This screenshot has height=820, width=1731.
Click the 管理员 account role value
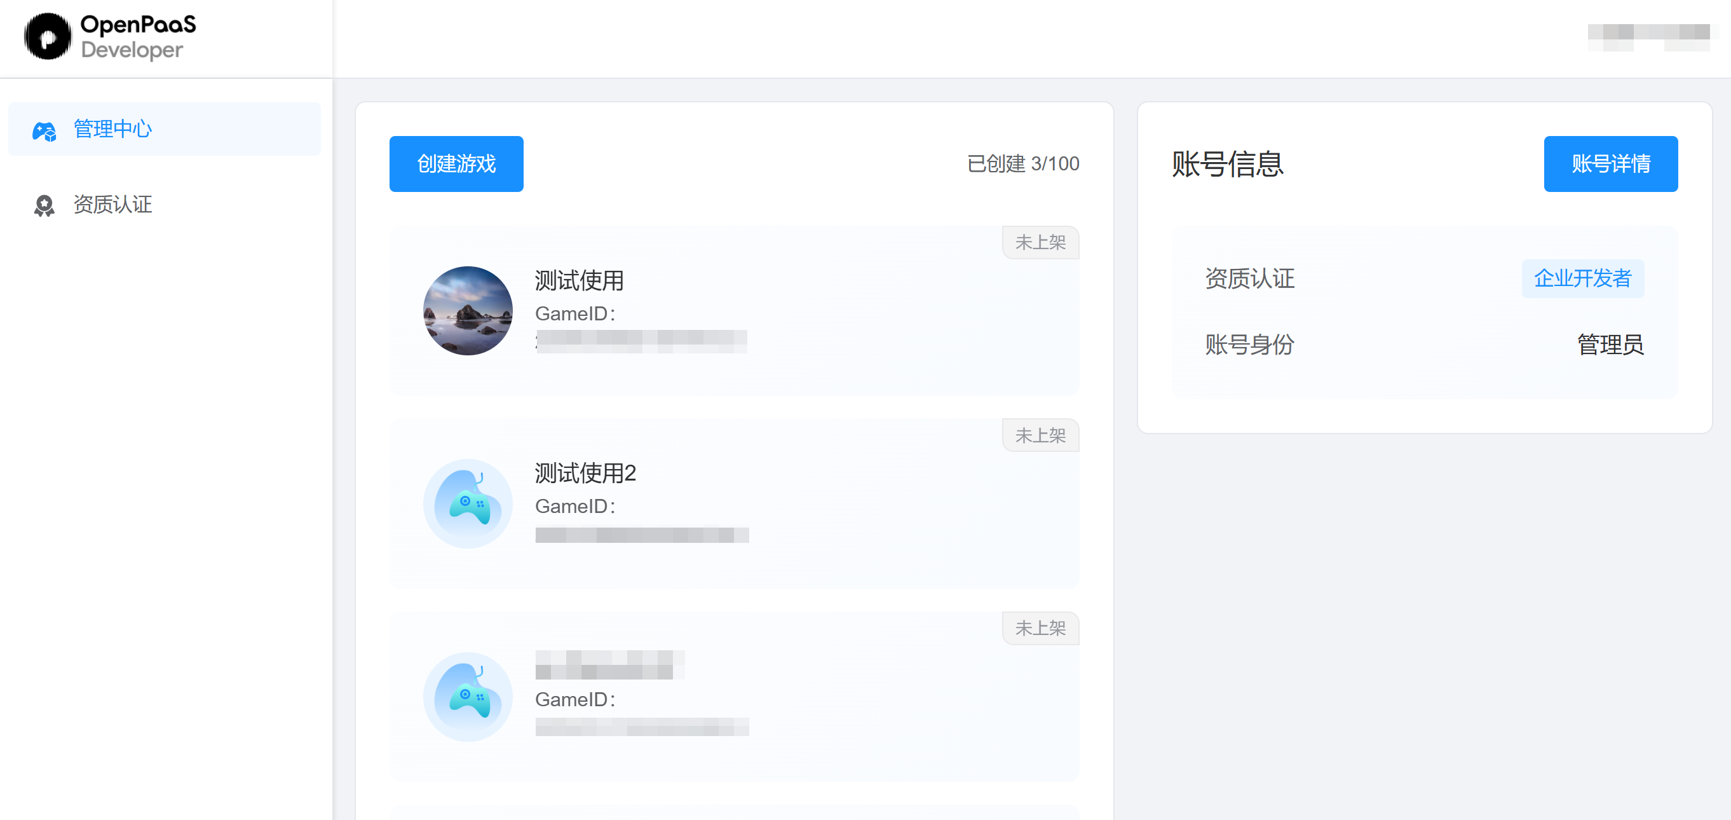pyautogui.click(x=1610, y=345)
